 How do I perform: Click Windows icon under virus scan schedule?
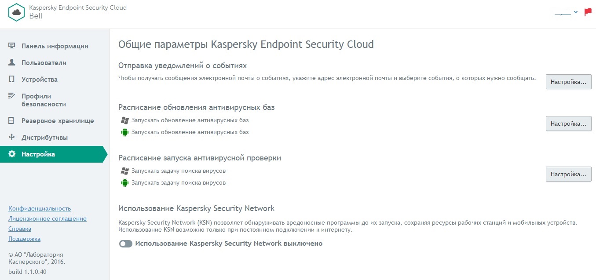coord(124,171)
